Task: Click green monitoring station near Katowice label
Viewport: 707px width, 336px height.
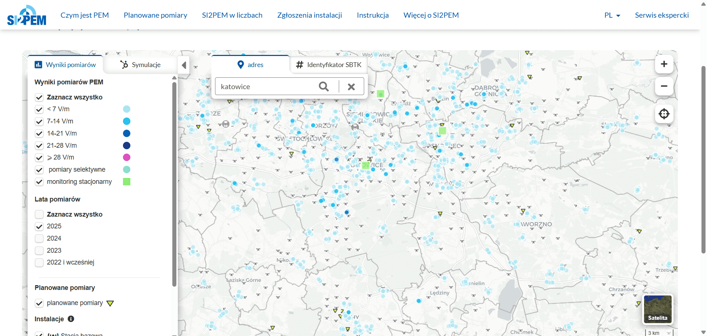Action: pyautogui.click(x=365, y=165)
